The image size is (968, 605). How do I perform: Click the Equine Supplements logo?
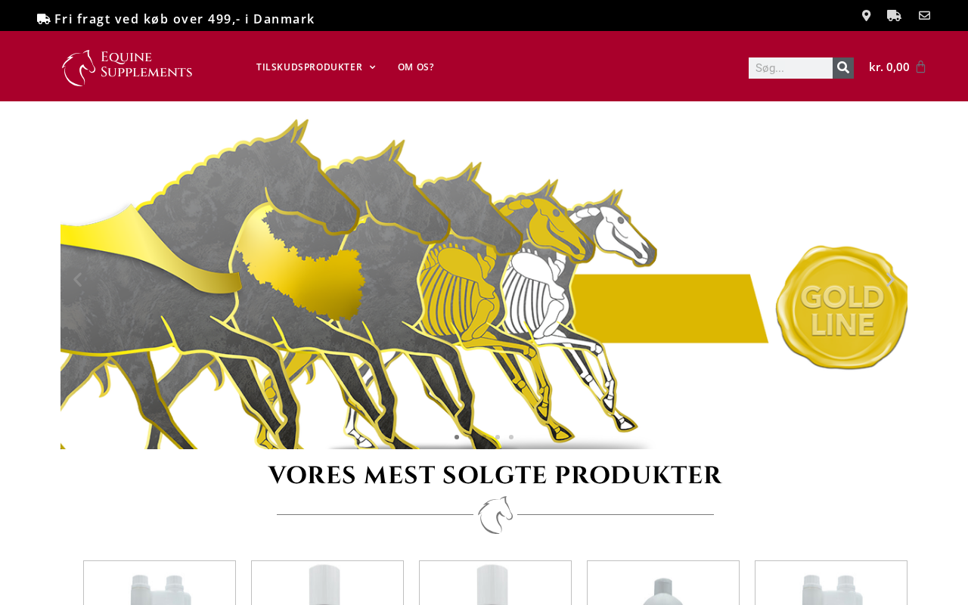(127, 67)
